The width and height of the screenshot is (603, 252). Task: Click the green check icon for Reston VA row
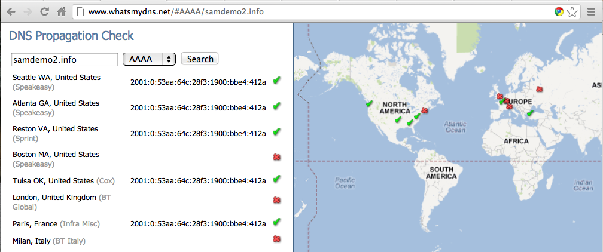click(x=276, y=131)
